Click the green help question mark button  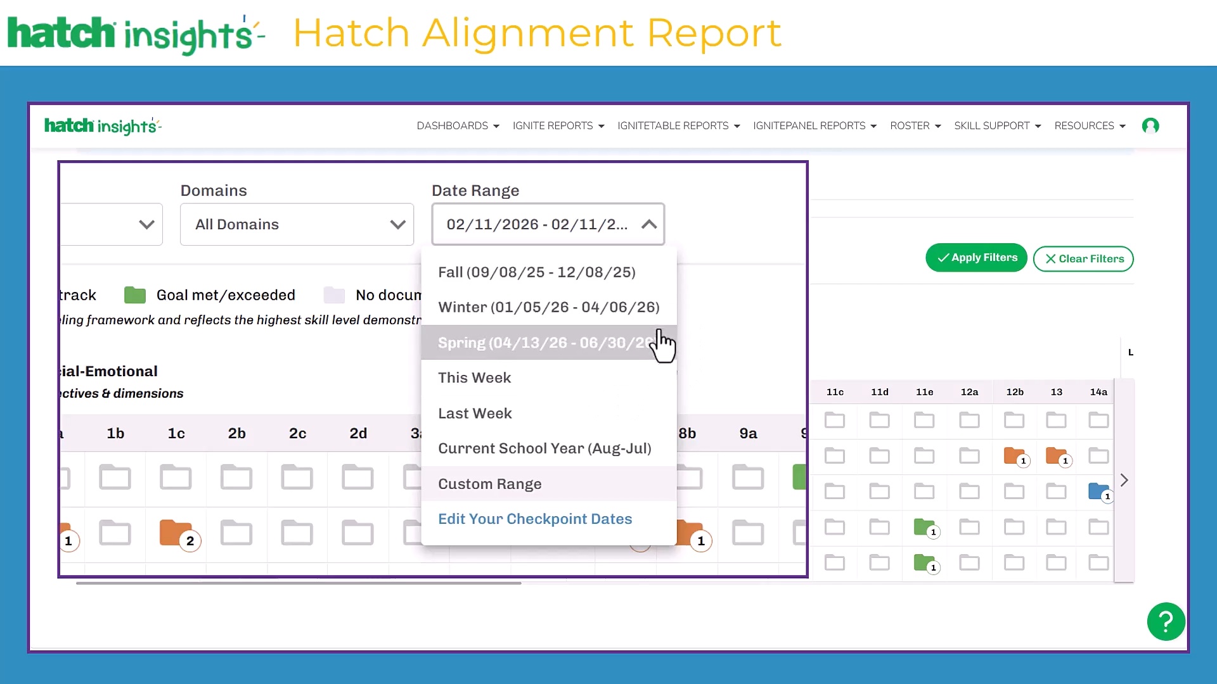point(1166,621)
